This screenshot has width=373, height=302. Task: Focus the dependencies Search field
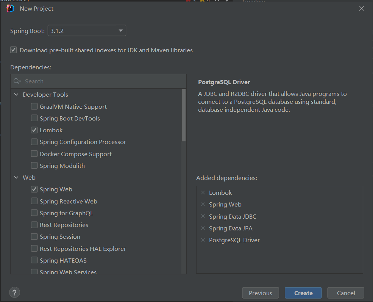click(x=98, y=81)
